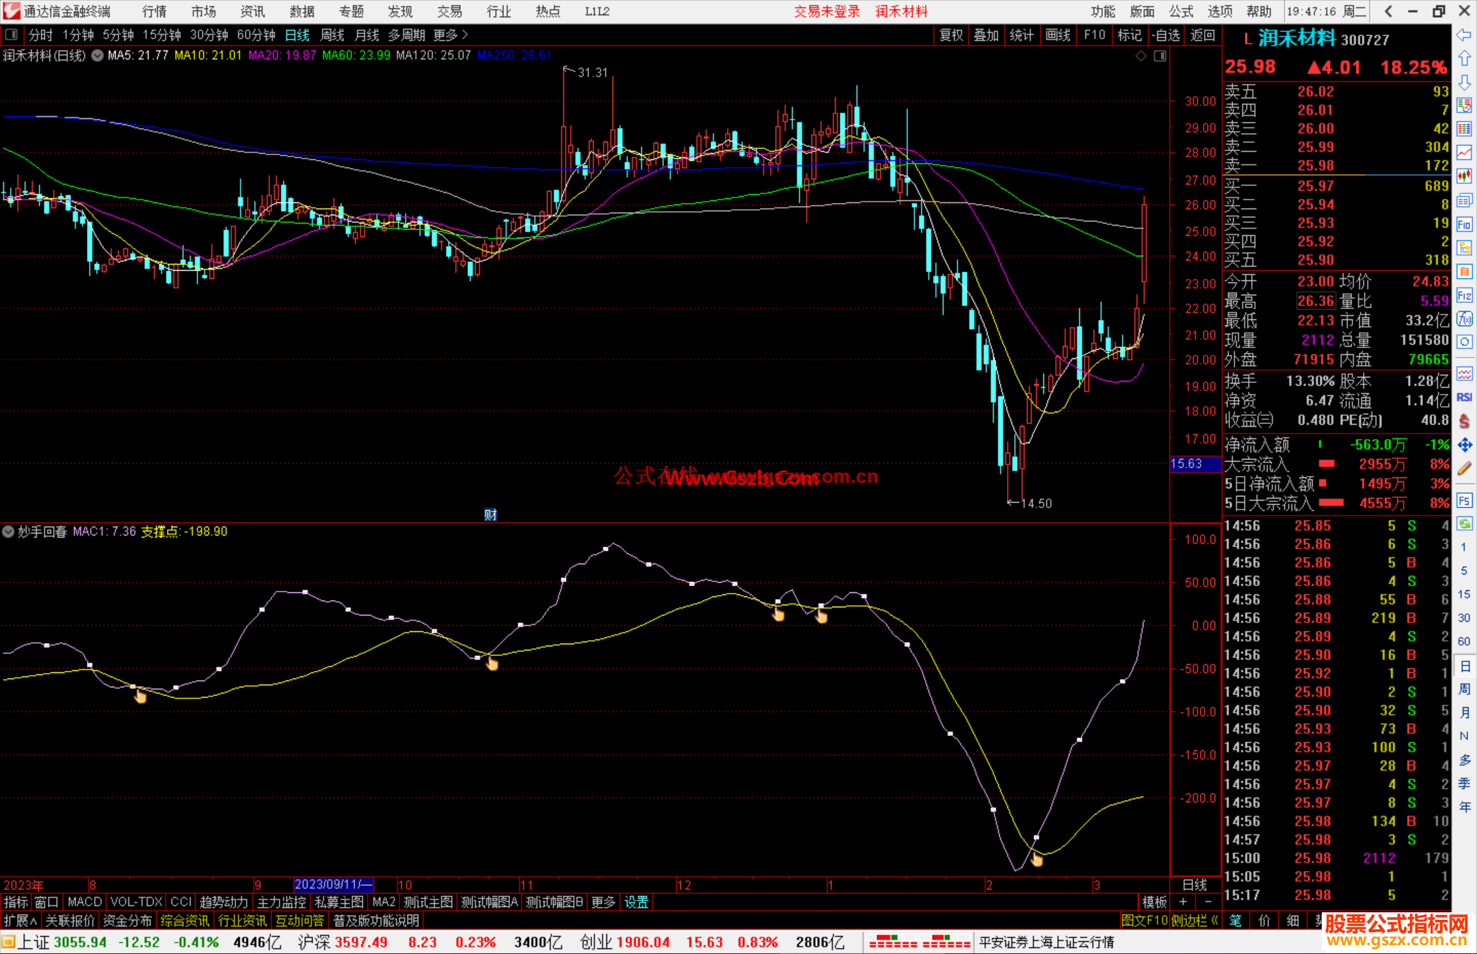Click the RSI indicator sidebar icon

tap(1464, 397)
